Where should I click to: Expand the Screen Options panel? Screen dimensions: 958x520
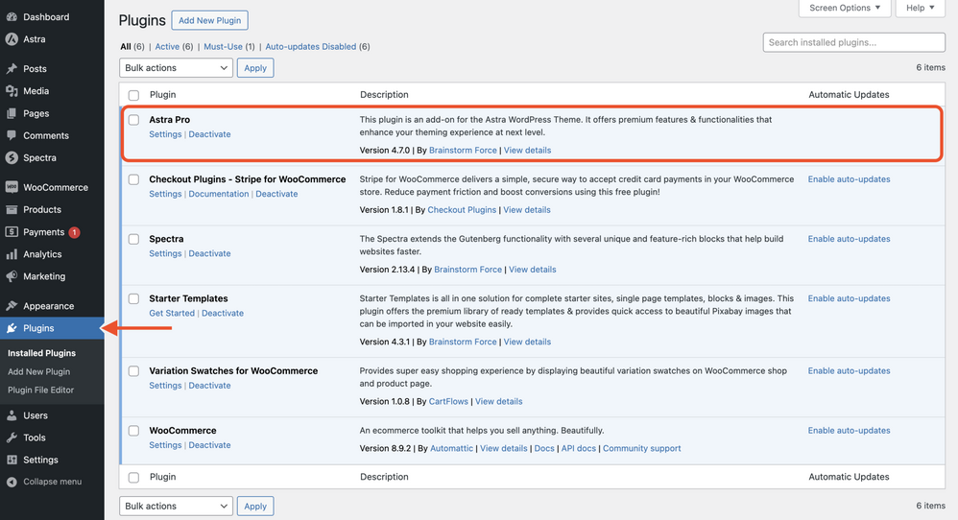click(845, 8)
